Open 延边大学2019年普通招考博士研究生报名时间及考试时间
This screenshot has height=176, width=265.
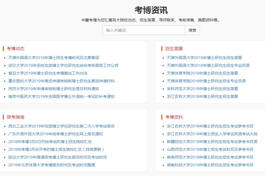pos(58,157)
